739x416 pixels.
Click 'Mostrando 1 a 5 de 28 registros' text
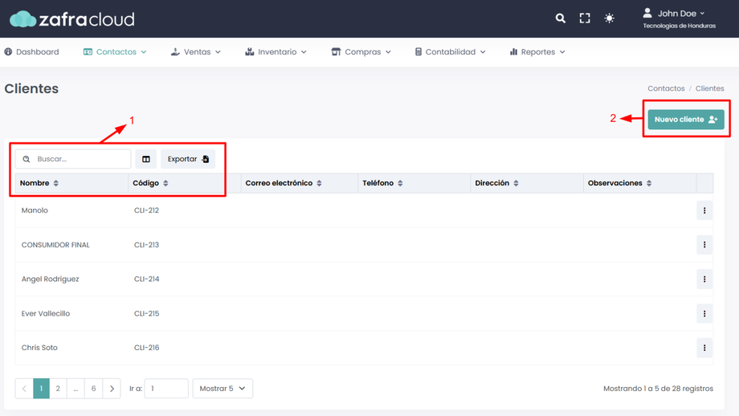coord(658,389)
